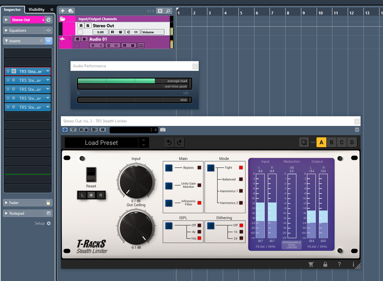Viewport: 383px width, 281px height.
Task: Open Inspector's Stereo Out channel settings 'e' icon
Action: [x=49, y=20]
